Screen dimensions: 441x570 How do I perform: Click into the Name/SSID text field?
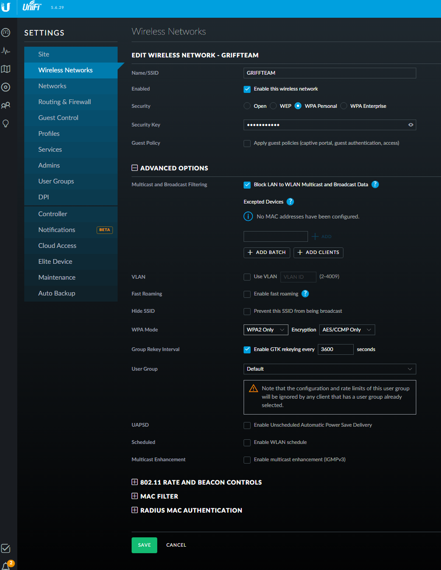[329, 73]
